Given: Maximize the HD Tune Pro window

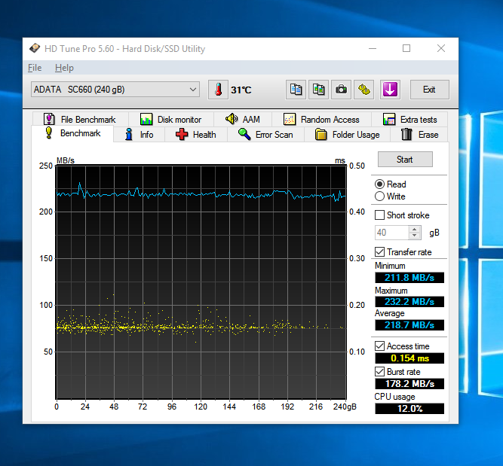Looking at the screenshot, I should (406, 48).
